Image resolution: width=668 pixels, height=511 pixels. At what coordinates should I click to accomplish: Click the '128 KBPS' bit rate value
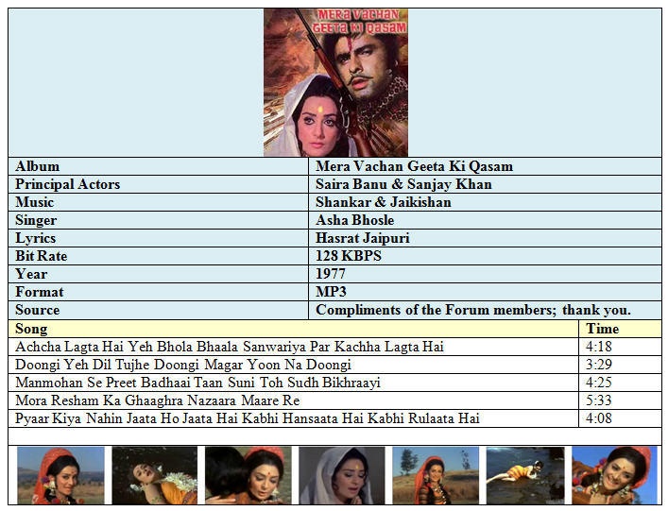tap(348, 255)
